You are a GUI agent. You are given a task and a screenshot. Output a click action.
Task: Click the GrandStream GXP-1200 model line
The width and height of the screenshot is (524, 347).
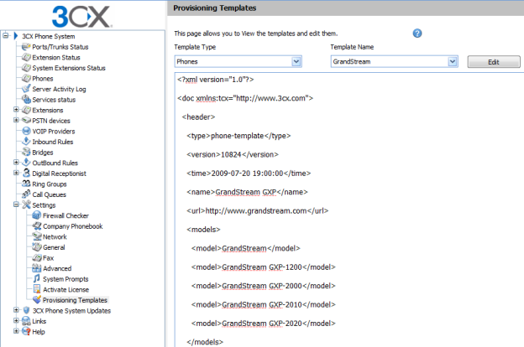[x=264, y=267]
